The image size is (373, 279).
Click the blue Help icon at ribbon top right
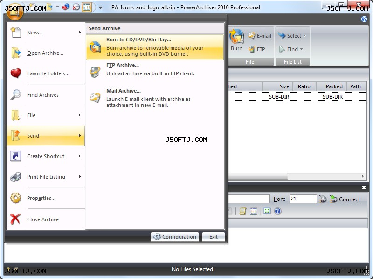tap(364, 19)
